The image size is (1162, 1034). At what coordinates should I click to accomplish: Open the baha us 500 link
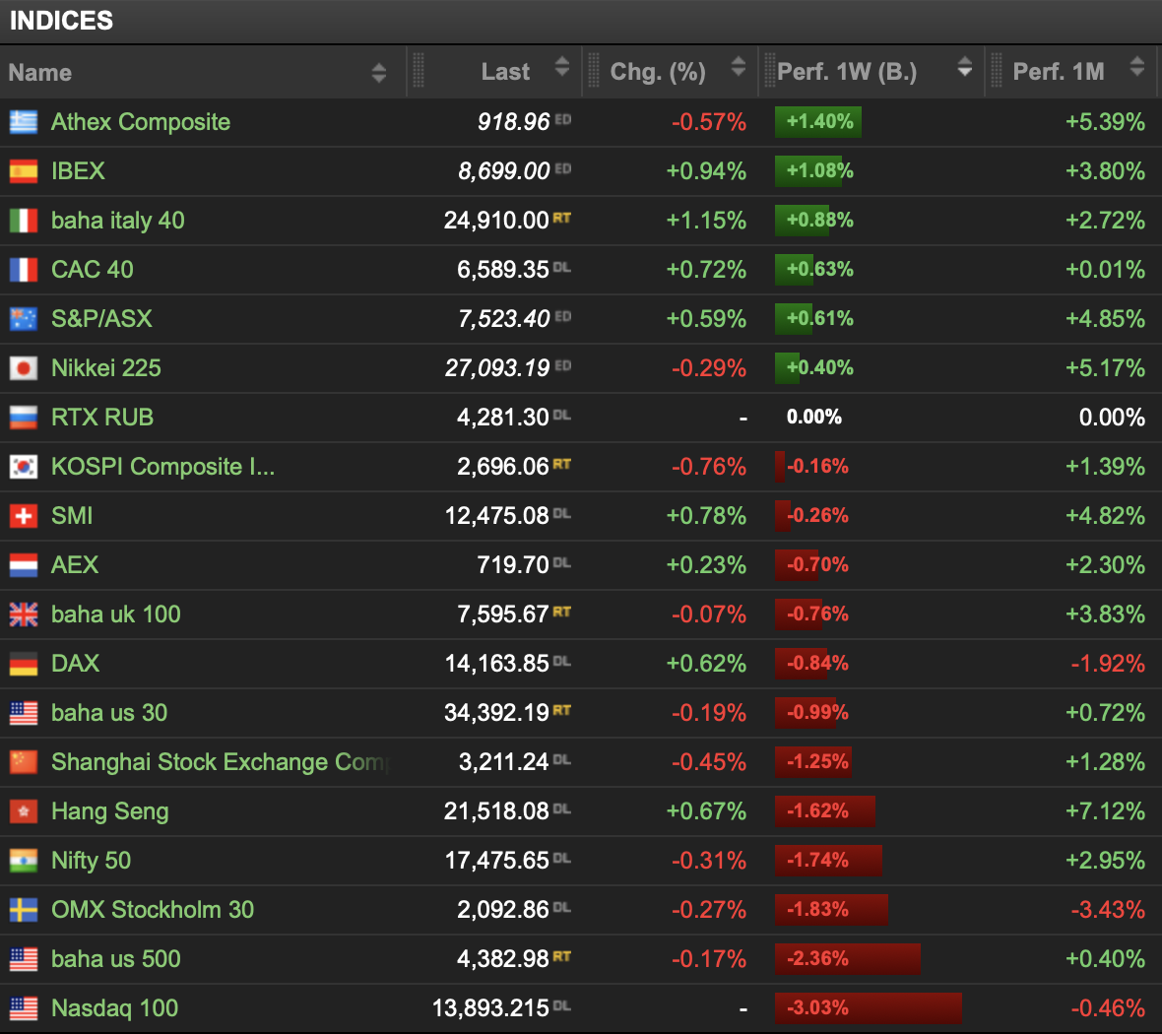[x=115, y=959]
